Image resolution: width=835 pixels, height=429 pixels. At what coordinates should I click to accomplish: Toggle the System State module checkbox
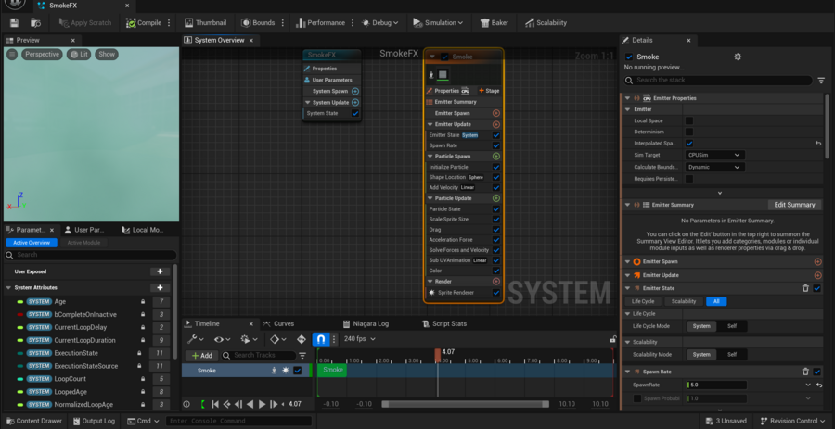(355, 113)
